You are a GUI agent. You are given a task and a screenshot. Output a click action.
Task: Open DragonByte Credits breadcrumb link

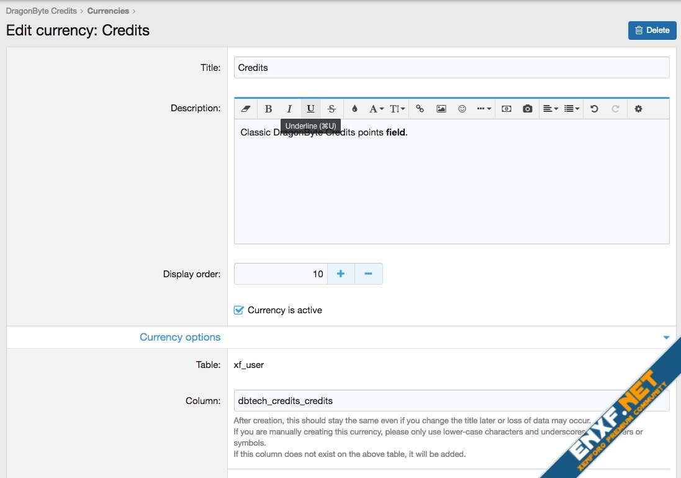pos(41,11)
